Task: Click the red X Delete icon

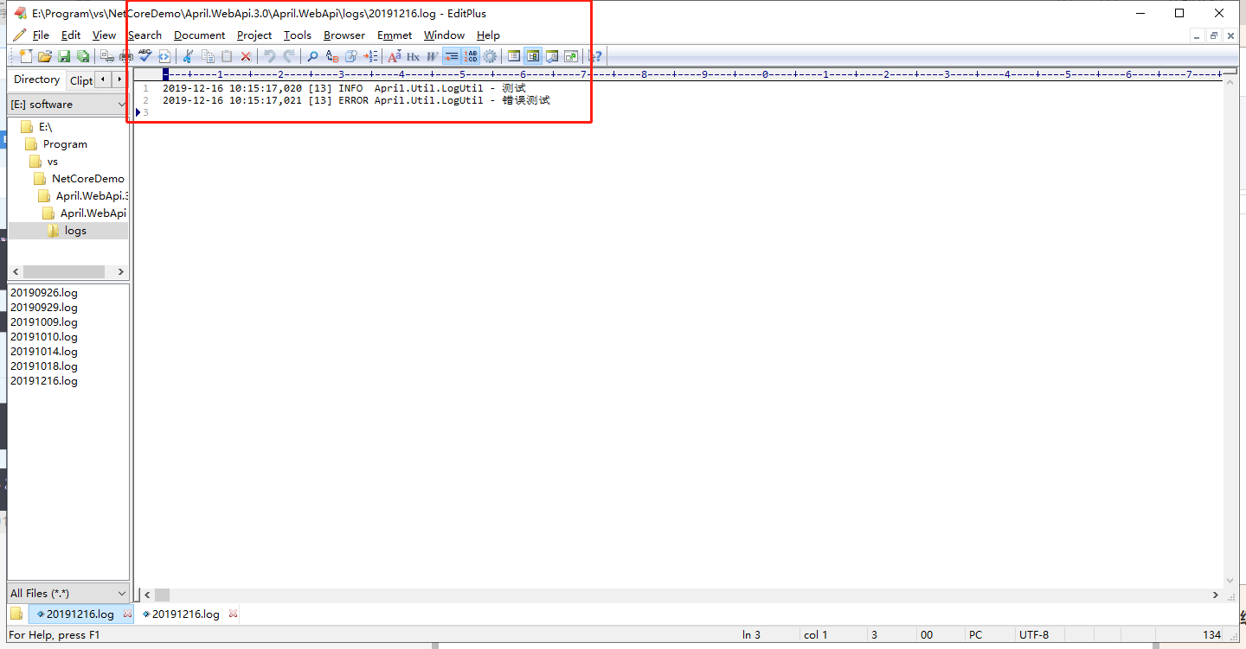Action: pyautogui.click(x=246, y=56)
